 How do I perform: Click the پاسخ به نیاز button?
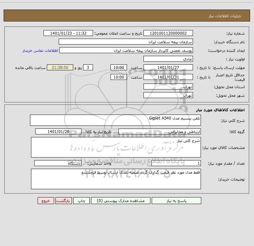click(x=176, y=200)
